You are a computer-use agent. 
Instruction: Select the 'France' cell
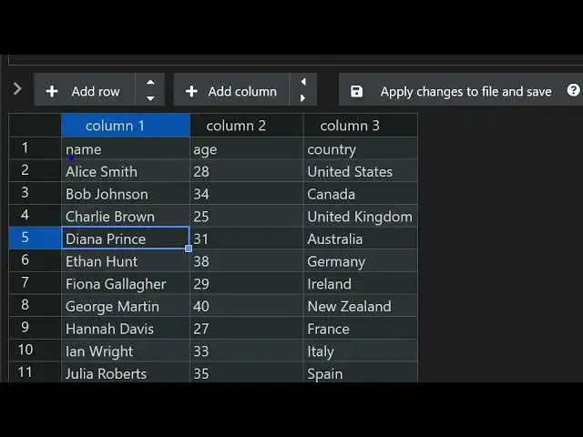[x=361, y=328]
